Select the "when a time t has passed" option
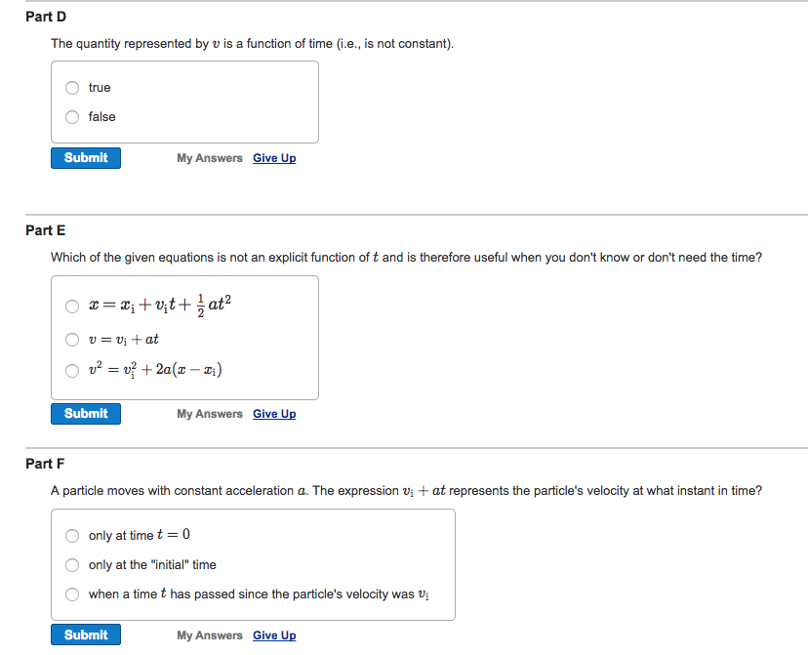The height and width of the screenshot is (655, 808). point(72,594)
